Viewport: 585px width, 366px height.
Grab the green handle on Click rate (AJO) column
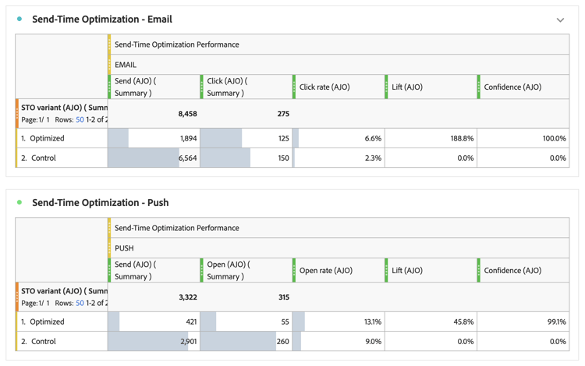(x=294, y=87)
